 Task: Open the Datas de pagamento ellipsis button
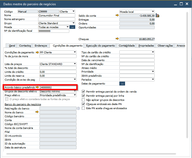pos(122,83)
